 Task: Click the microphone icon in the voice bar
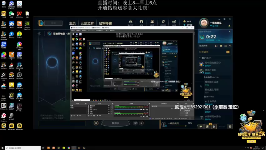click(x=214, y=127)
